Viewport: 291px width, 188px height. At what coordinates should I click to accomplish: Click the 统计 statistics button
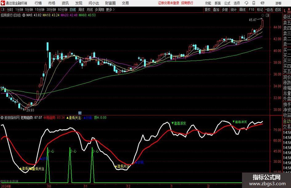(234, 10)
